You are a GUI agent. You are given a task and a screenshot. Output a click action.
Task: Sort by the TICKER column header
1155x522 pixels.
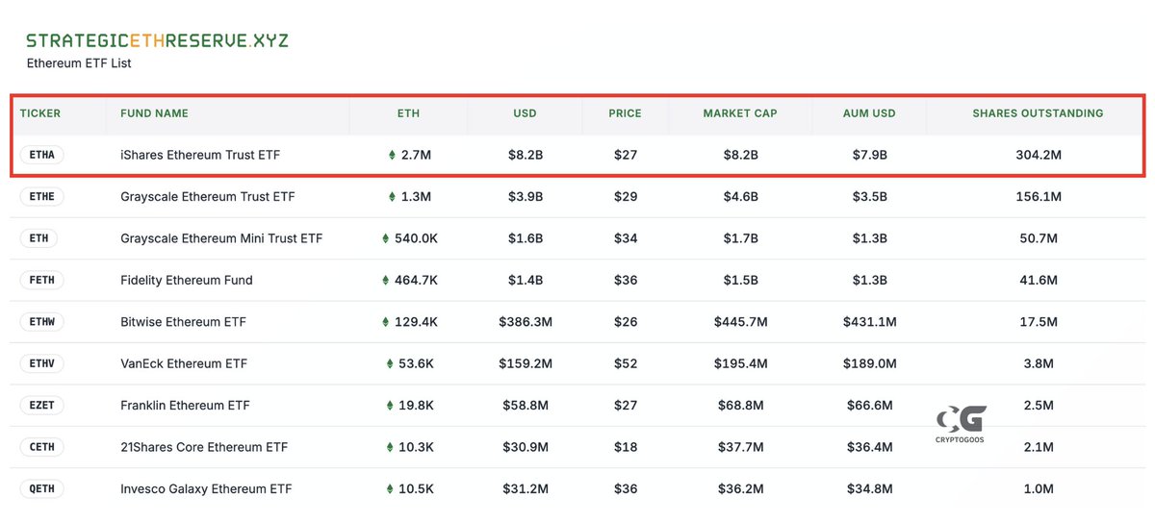(x=40, y=113)
